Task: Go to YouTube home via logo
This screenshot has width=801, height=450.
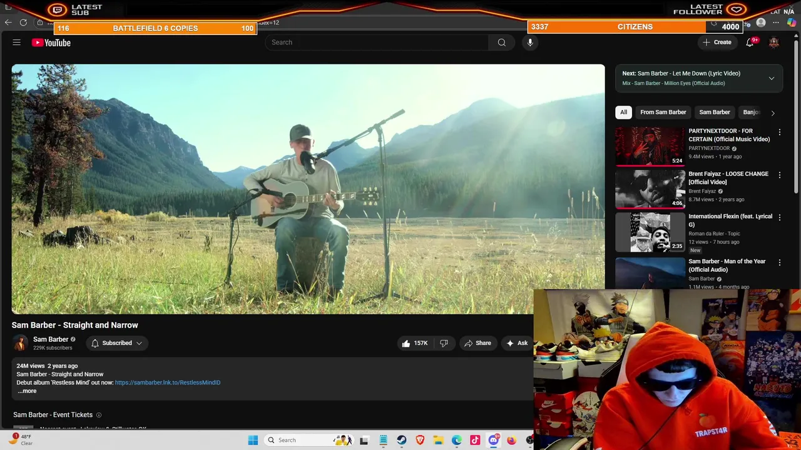Action: [x=51, y=42]
